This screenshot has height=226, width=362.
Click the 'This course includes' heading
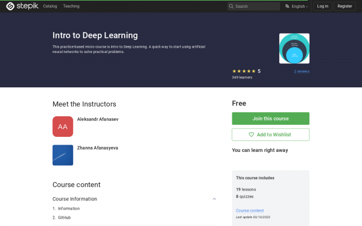point(255,178)
